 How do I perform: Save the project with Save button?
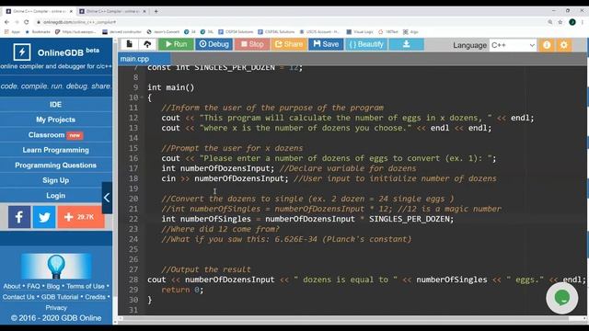326,44
